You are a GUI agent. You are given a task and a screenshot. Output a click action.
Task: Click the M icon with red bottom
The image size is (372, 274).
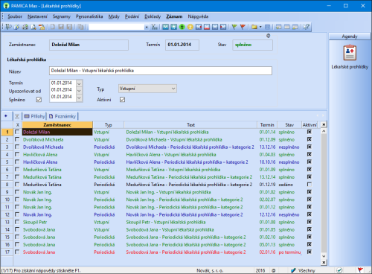[207, 27]
